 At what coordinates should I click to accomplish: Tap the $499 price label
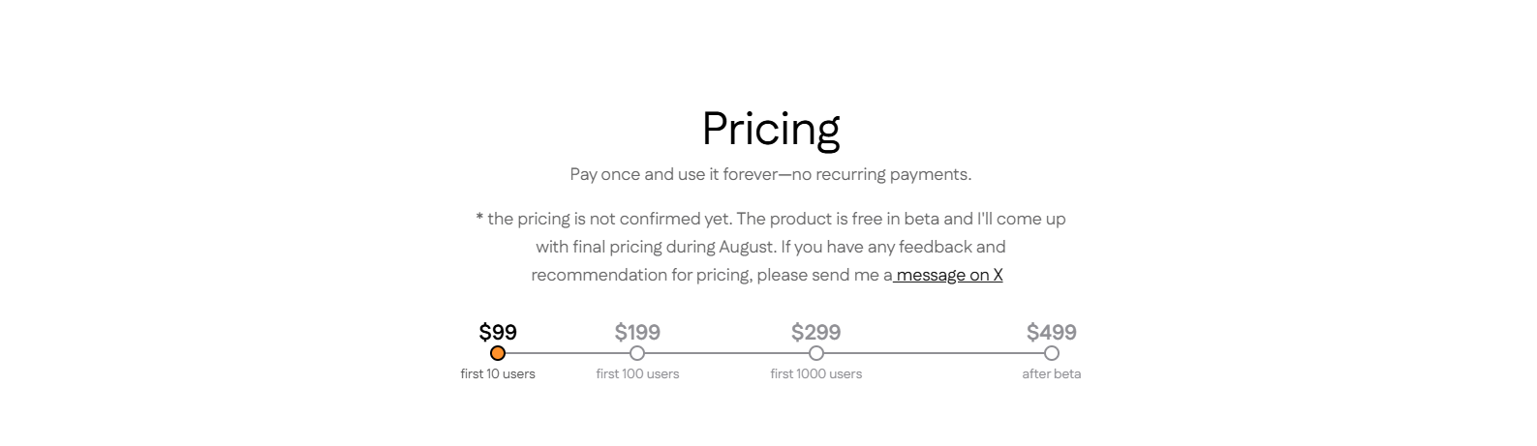pos(1052,332)
